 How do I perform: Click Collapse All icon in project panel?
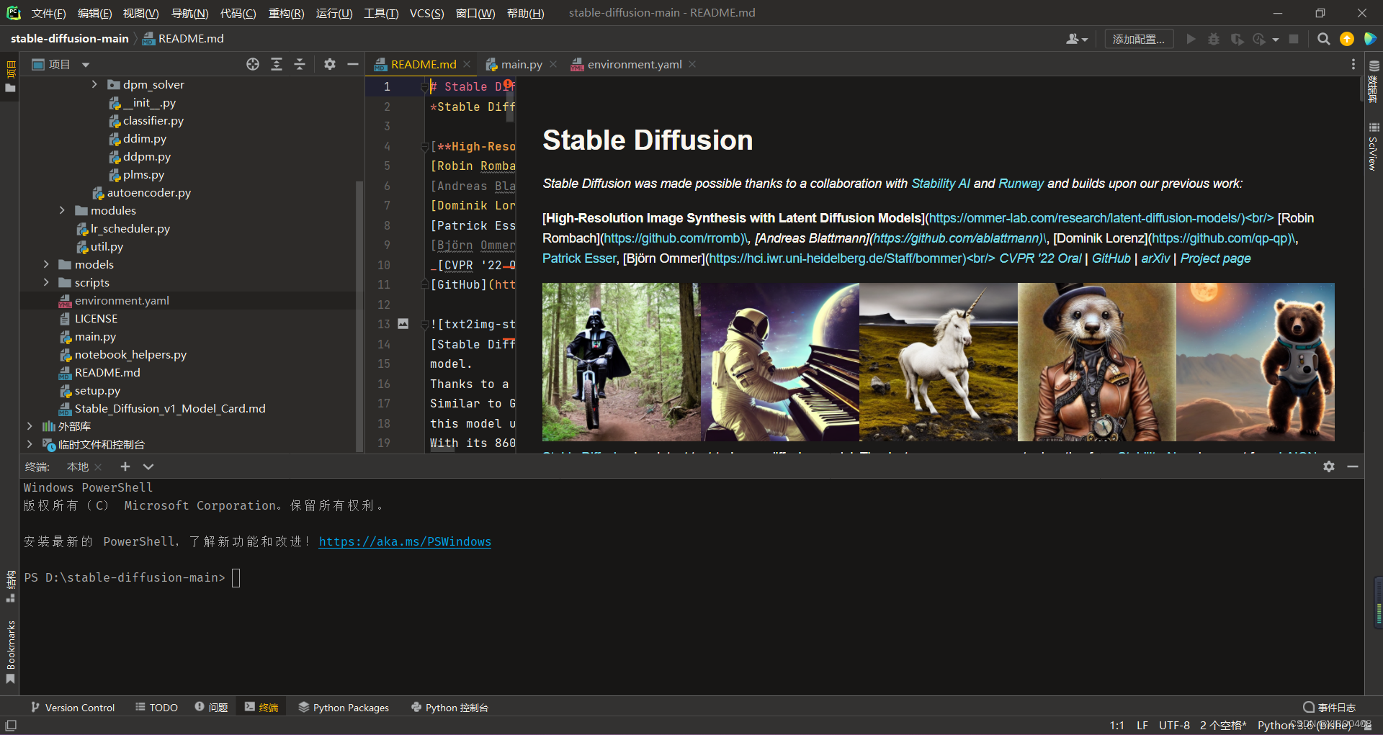click(300, 65)
